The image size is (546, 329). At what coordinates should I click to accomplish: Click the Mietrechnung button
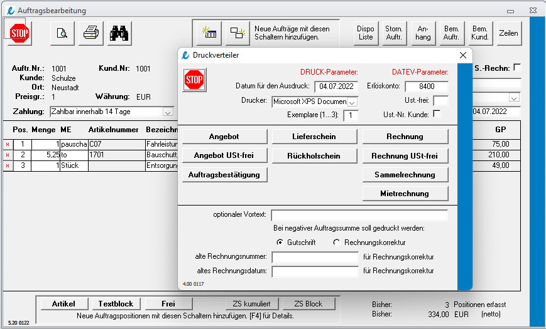pyautogui.click(x=405, y=194)
